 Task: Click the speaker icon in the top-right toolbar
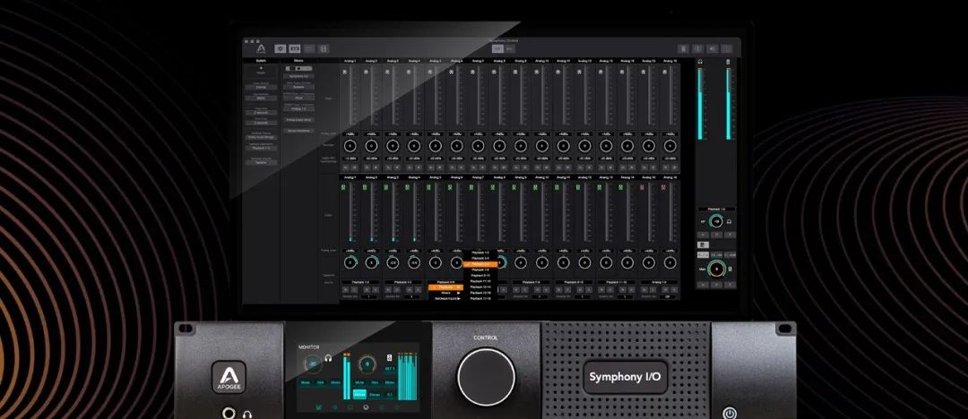[713, 48]
